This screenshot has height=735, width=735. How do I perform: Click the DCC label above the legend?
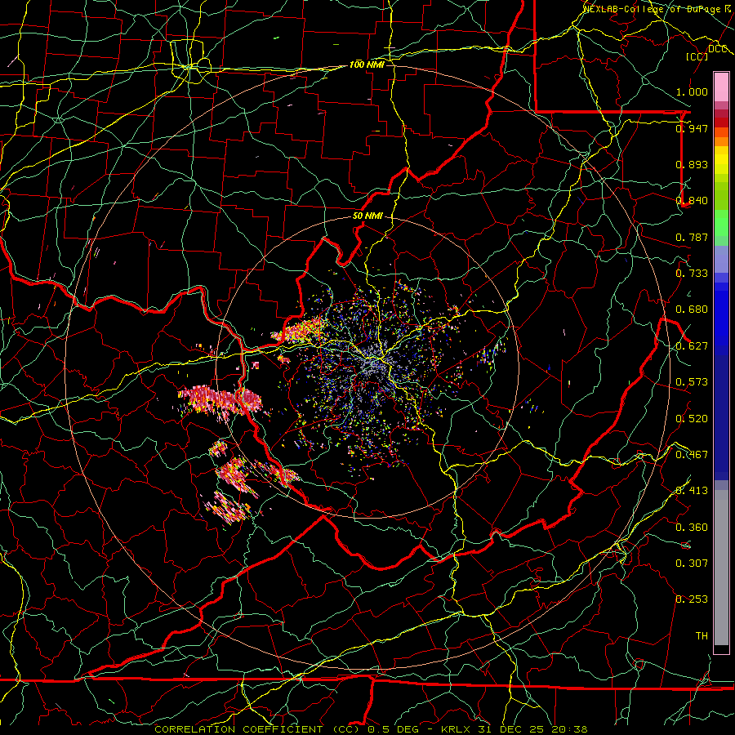click(717, 48)
